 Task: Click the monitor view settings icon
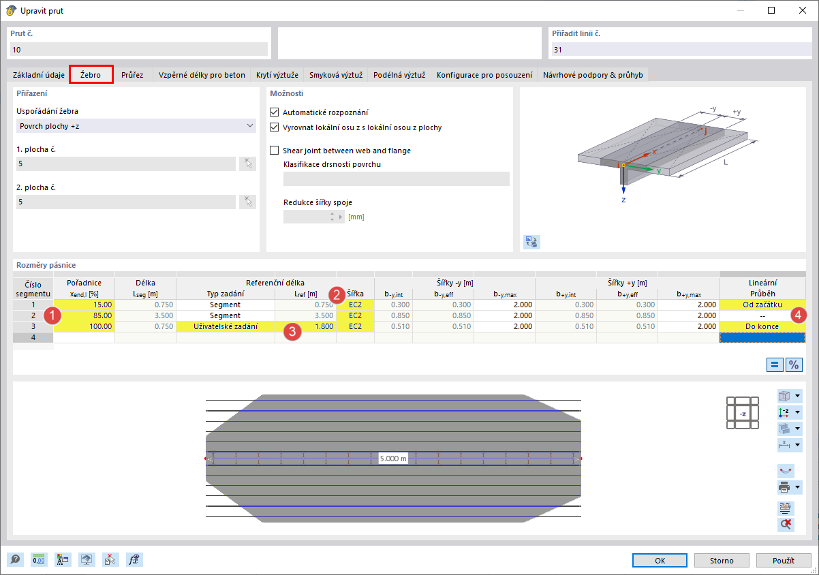(87, 560)
